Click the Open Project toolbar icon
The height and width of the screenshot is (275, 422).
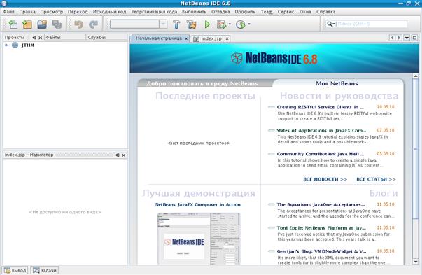coord(42,24)
